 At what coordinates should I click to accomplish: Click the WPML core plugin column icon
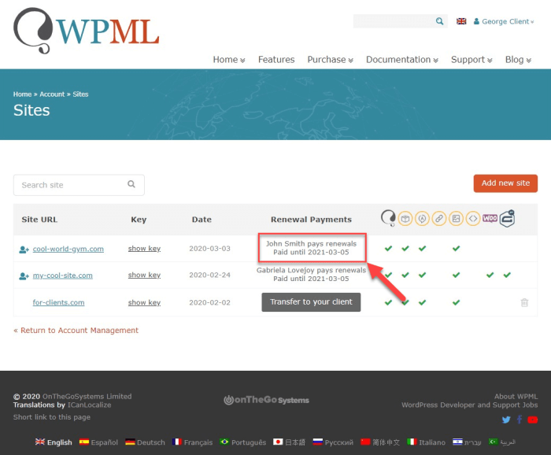coord(388,218)
